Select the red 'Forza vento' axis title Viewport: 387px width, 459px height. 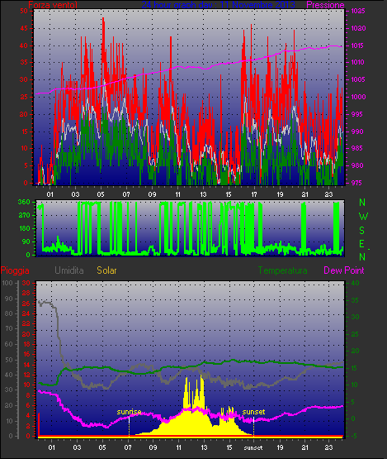click(53, 5)
